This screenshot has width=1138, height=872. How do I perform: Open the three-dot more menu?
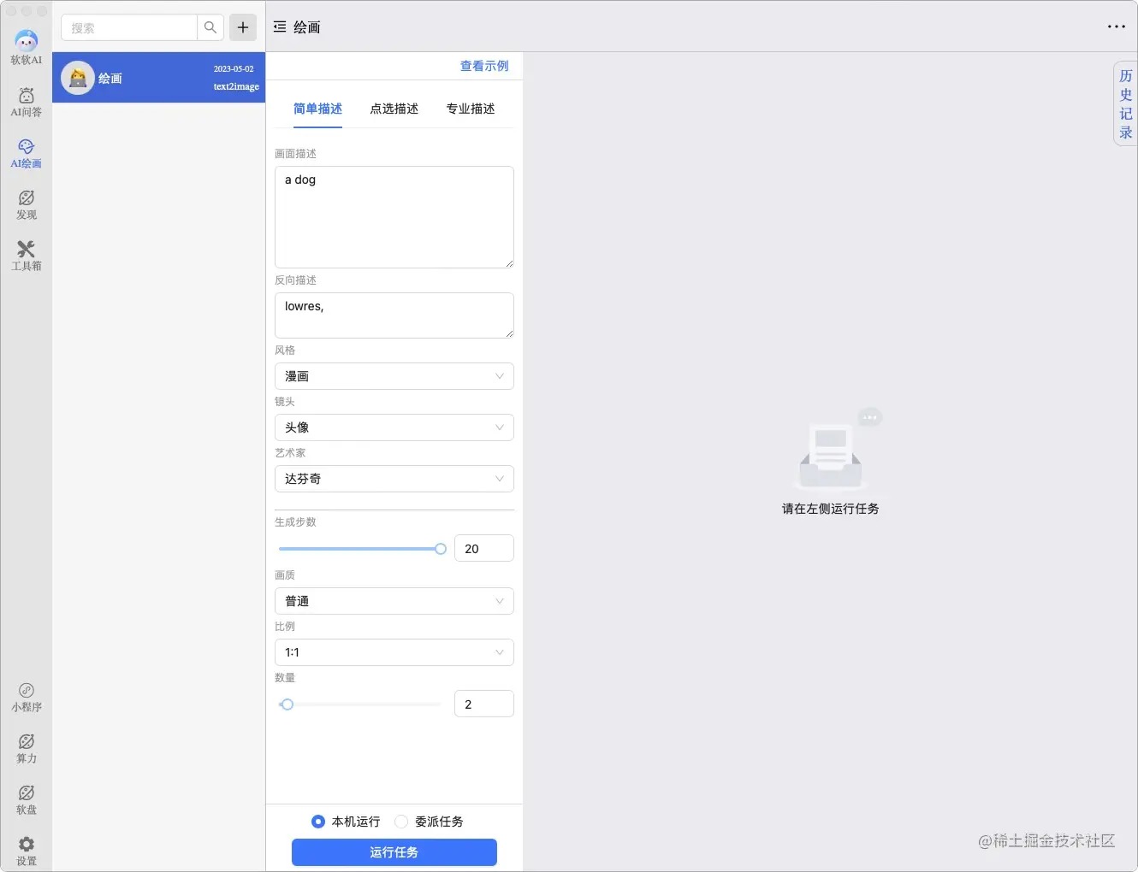click(1117, 27)
